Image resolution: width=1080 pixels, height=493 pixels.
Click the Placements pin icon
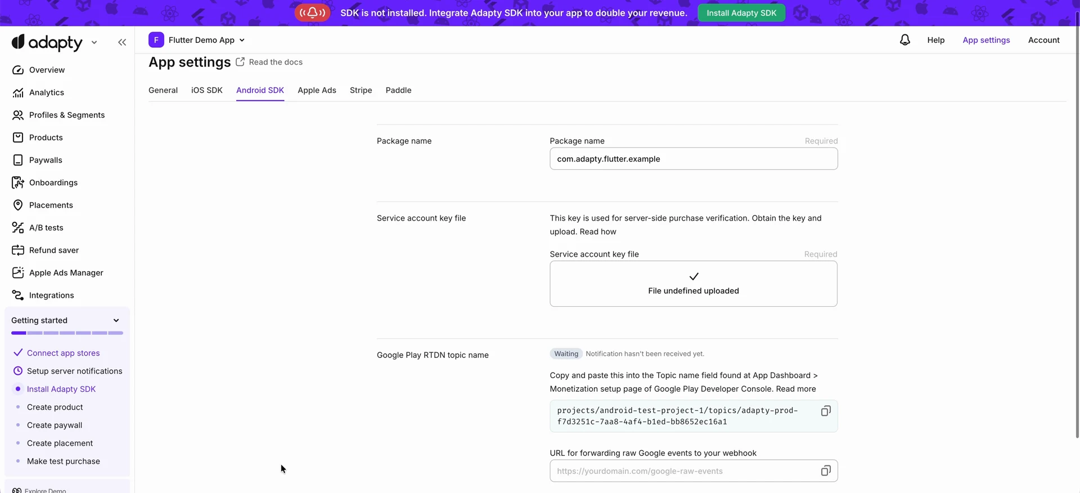point(18,205)
